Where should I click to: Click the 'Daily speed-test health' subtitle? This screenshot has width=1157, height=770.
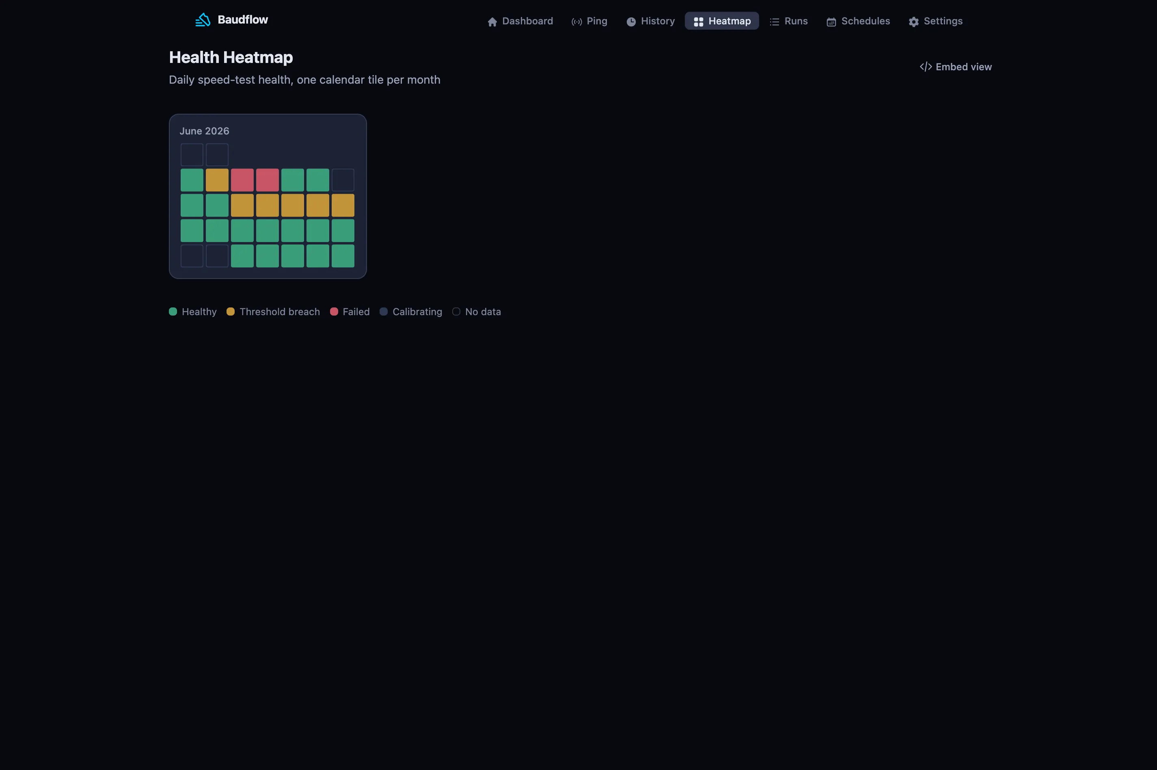304,80
